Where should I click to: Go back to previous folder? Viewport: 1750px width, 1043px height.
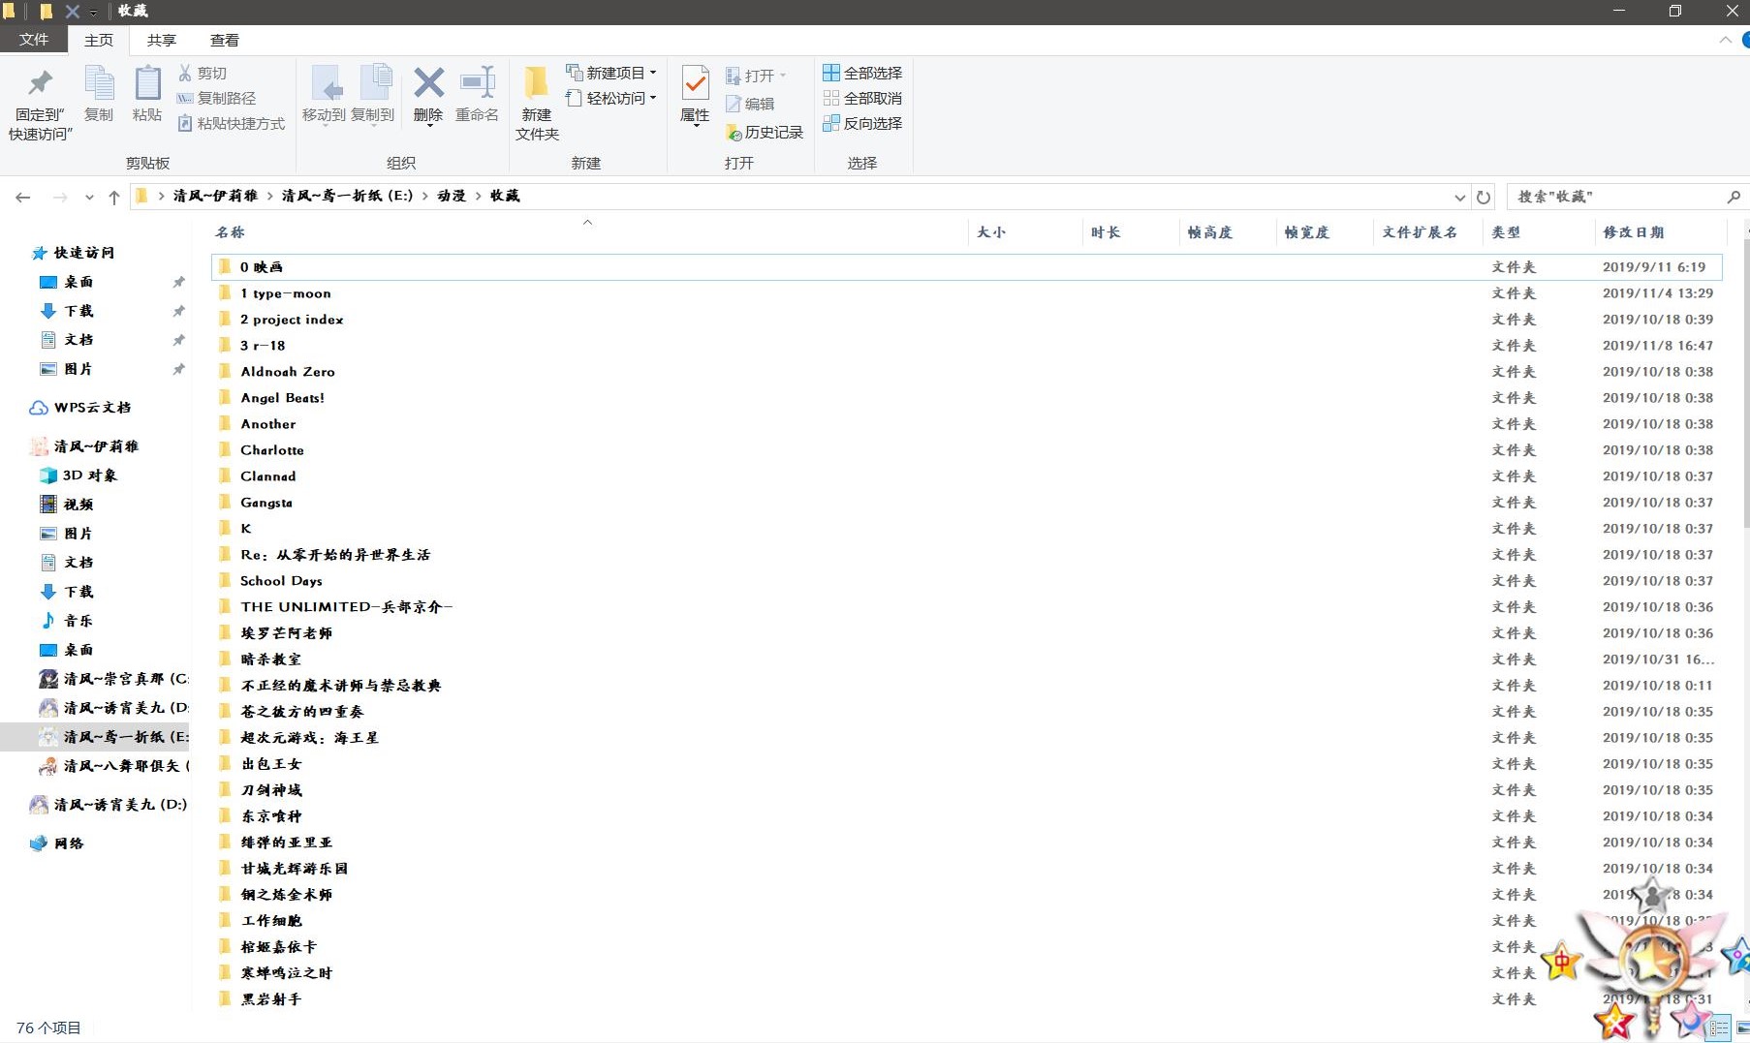point(23,197)
